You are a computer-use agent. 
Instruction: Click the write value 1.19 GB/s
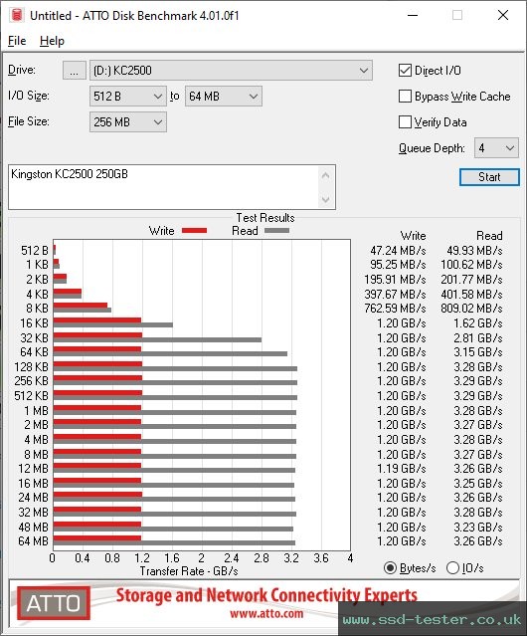coord(402,469)
